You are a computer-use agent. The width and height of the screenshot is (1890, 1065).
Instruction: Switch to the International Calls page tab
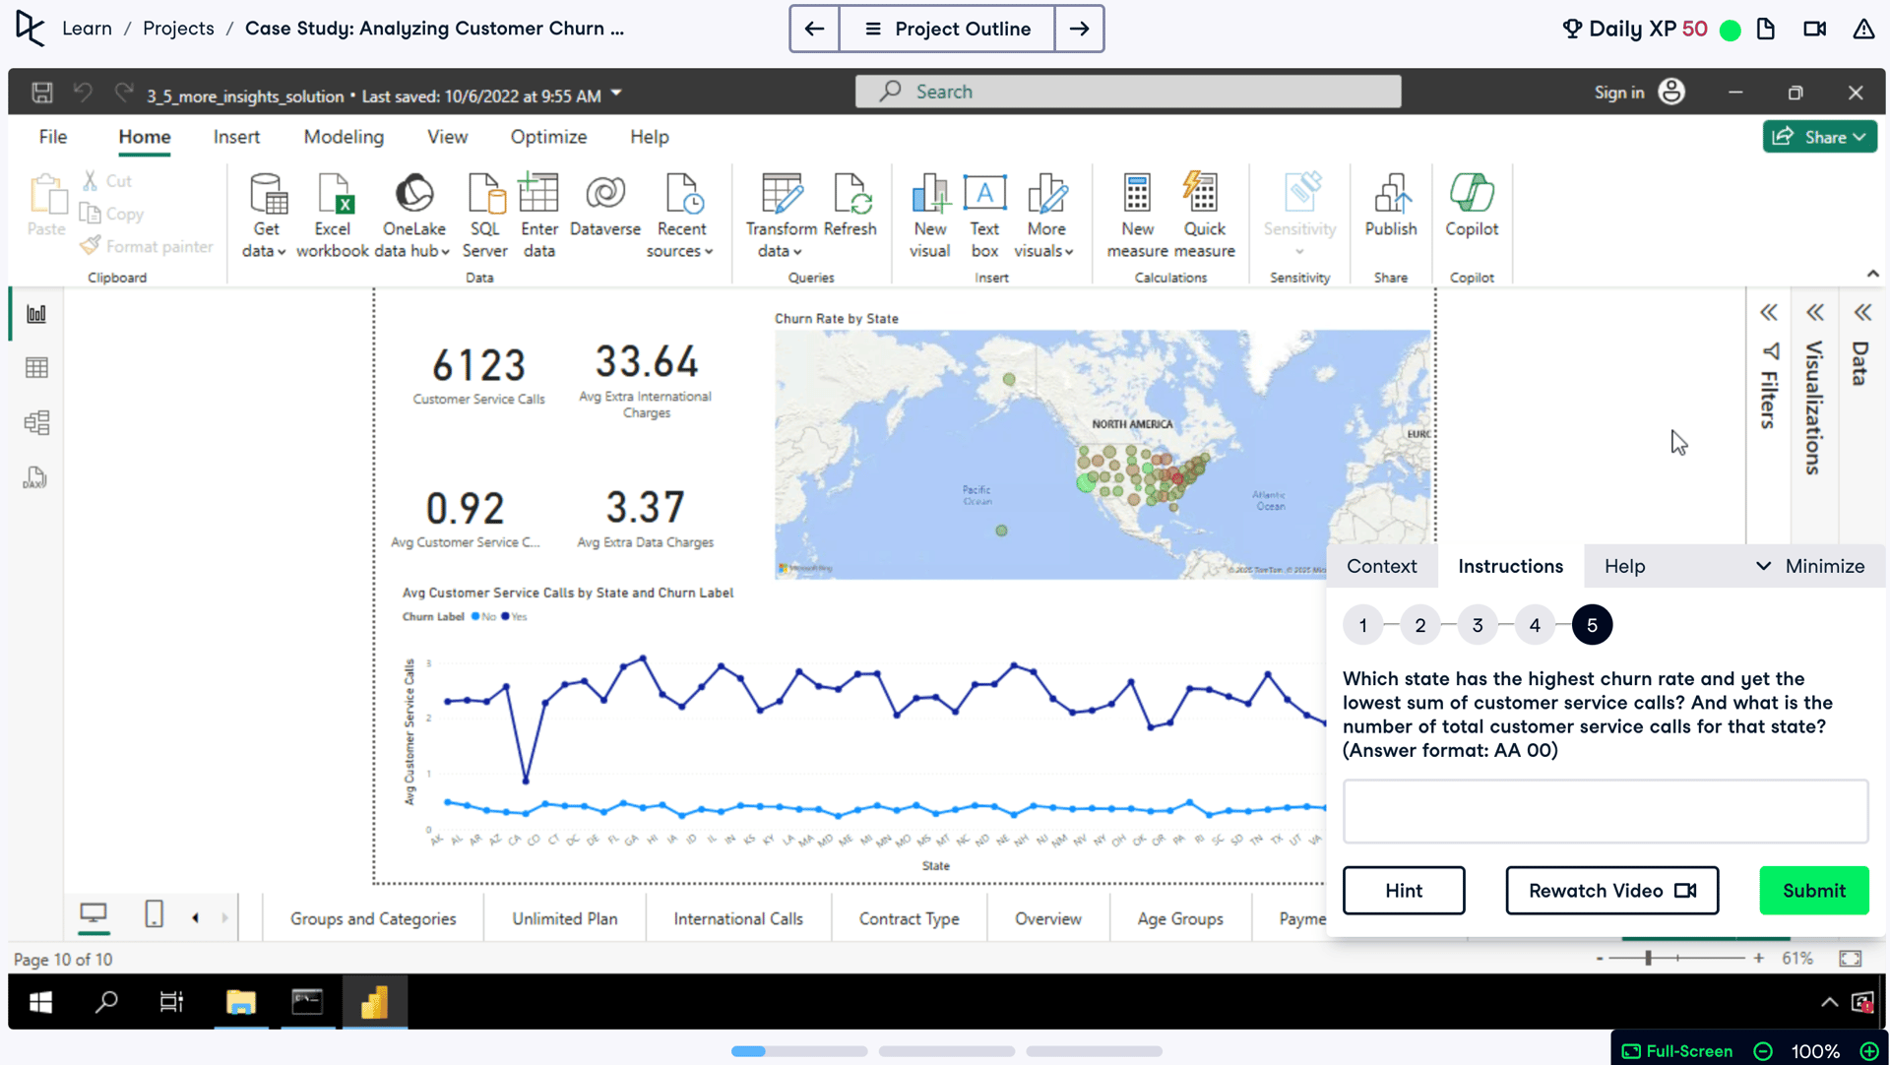[x=737, y=918]
